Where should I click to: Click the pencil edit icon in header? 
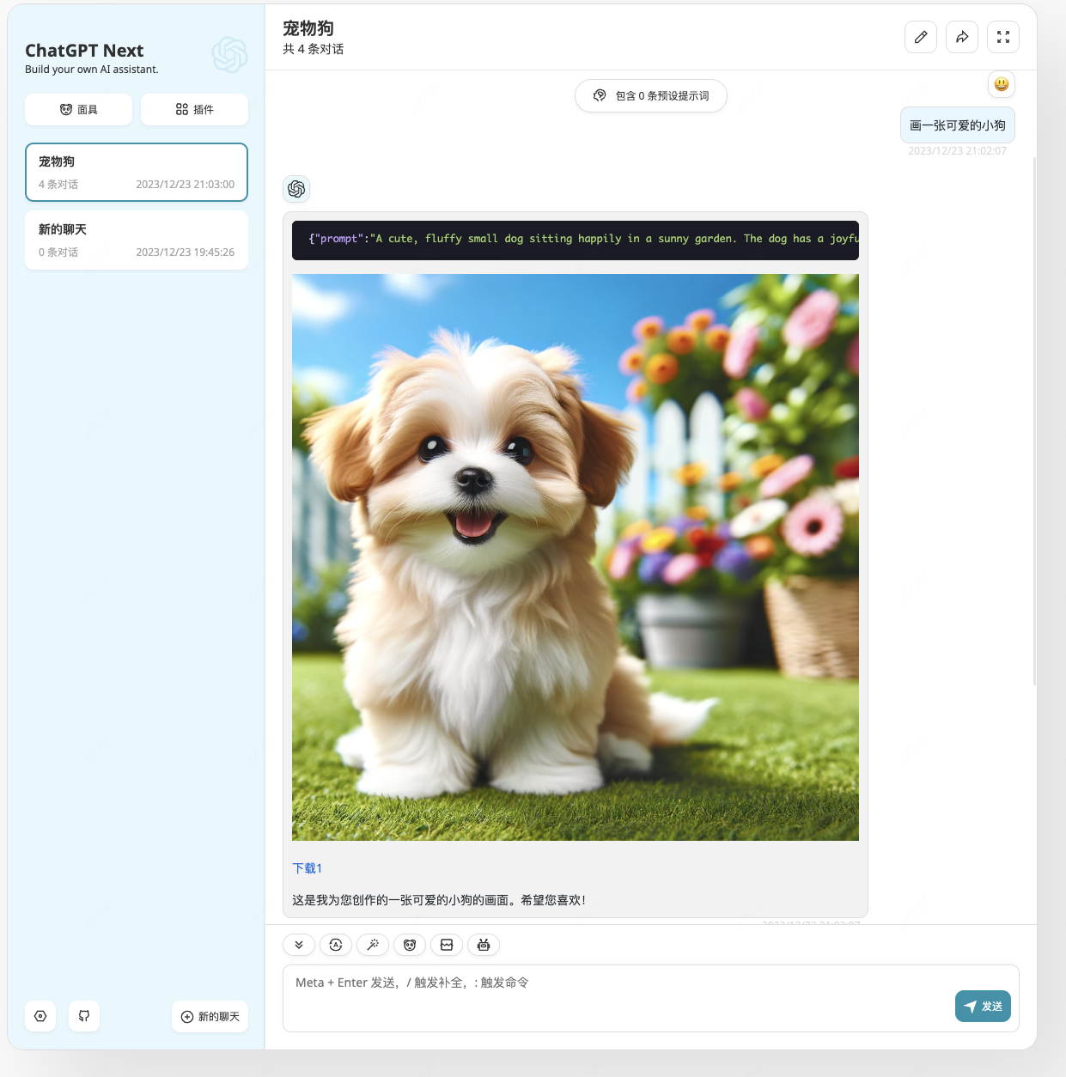920,37
